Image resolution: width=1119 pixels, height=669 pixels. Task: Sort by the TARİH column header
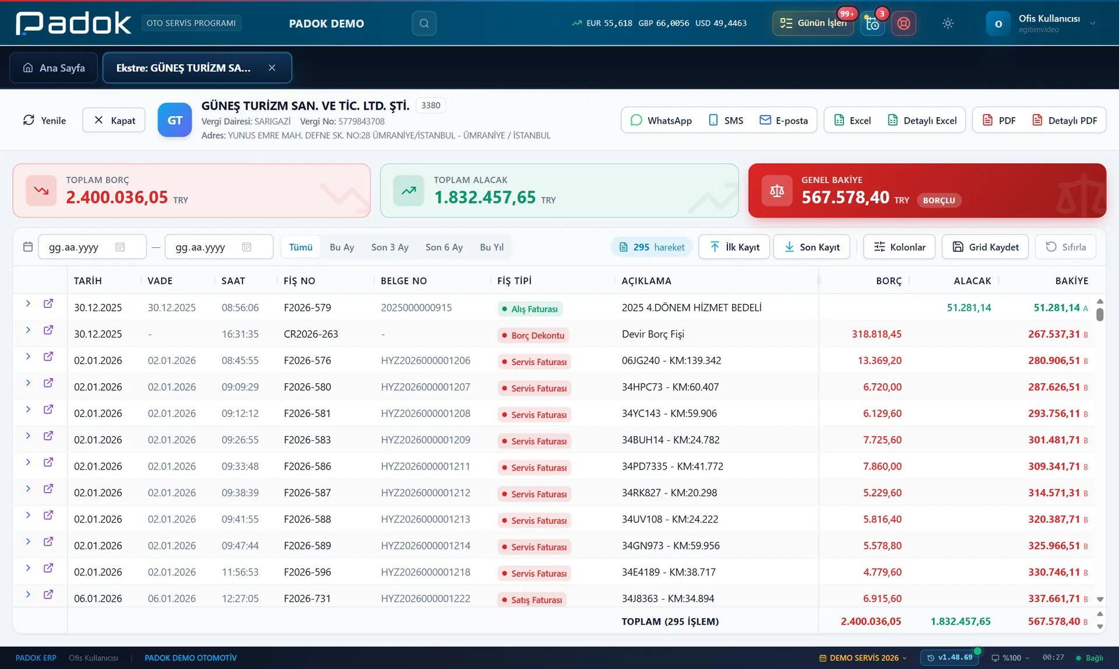[x=88, y=281]
